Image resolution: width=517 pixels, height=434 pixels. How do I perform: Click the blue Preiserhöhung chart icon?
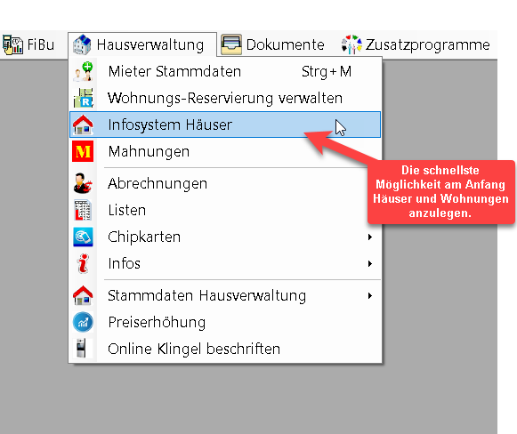(x=83, y=322)
